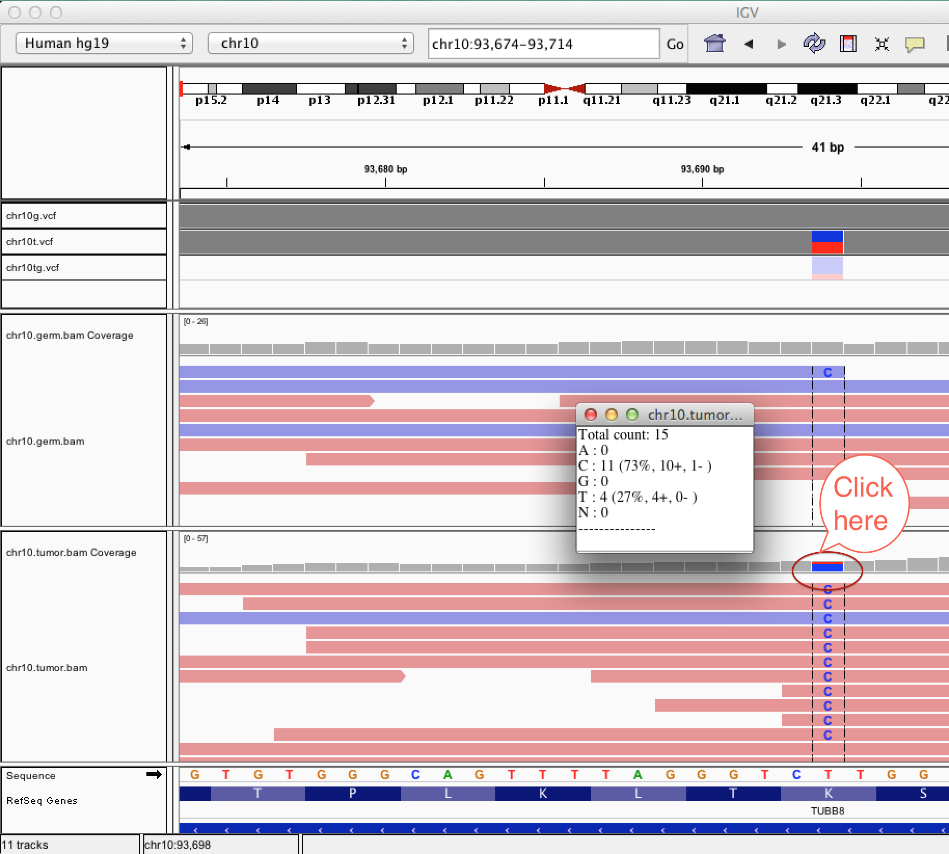Go forward with the right arrow icon
The height and width of the screenshot is (854, 949).
tap(781, 44)
